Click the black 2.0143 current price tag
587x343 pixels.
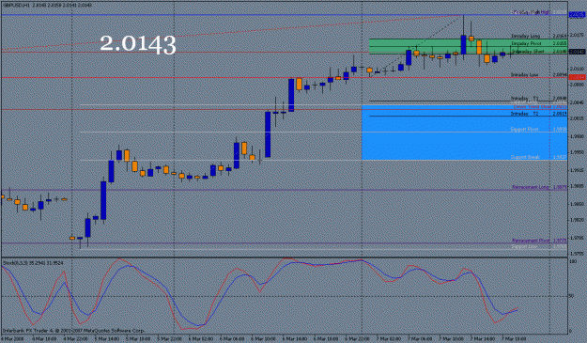coord(577,52)
